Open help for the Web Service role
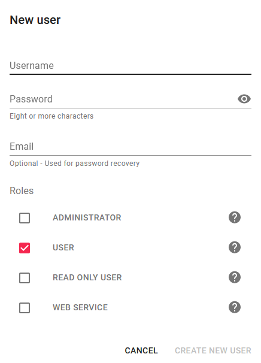Viewport: 261px width, 363px height. click(x=235, y=307)
